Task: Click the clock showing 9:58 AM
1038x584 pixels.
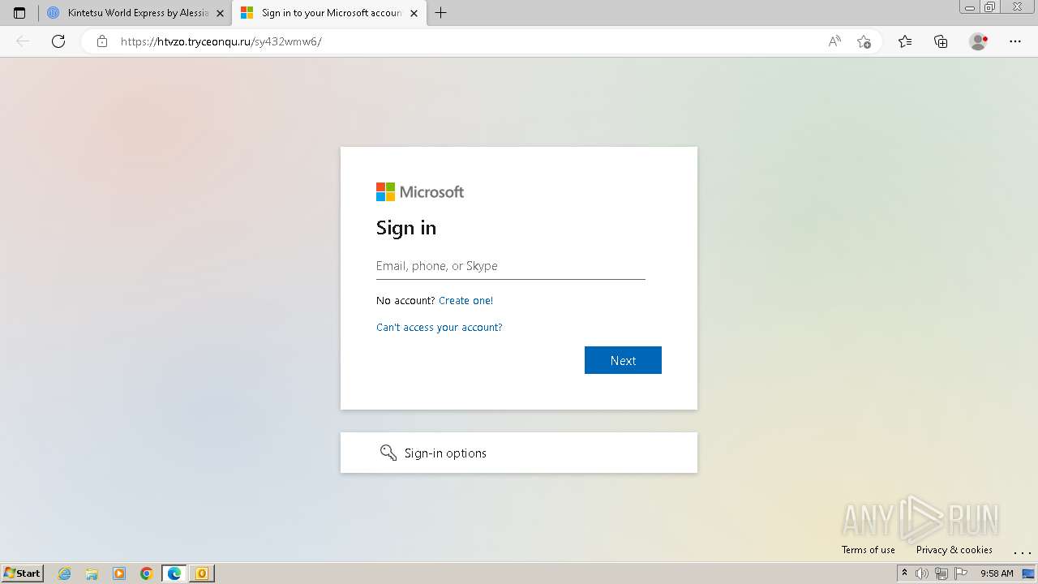Action: pos(997,573)
